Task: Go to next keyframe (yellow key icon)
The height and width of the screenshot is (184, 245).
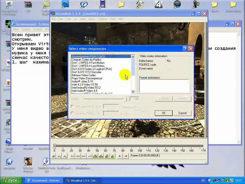Action: tap(101, 156)
